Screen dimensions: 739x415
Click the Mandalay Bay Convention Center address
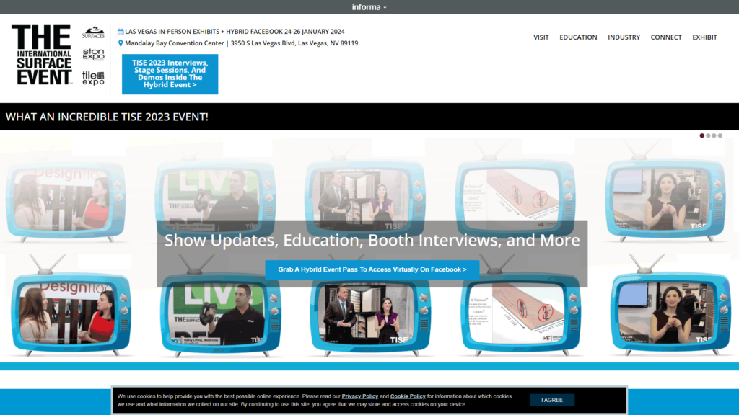point(241,43)
